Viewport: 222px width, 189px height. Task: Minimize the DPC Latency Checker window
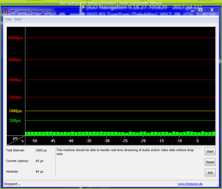tap(193, 10)
